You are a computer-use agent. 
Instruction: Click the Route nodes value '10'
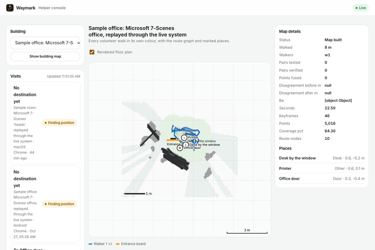click(x=327, y=139)
